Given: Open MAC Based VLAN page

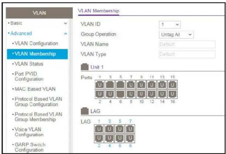Looking at the screenshot, I should point(35,89).
